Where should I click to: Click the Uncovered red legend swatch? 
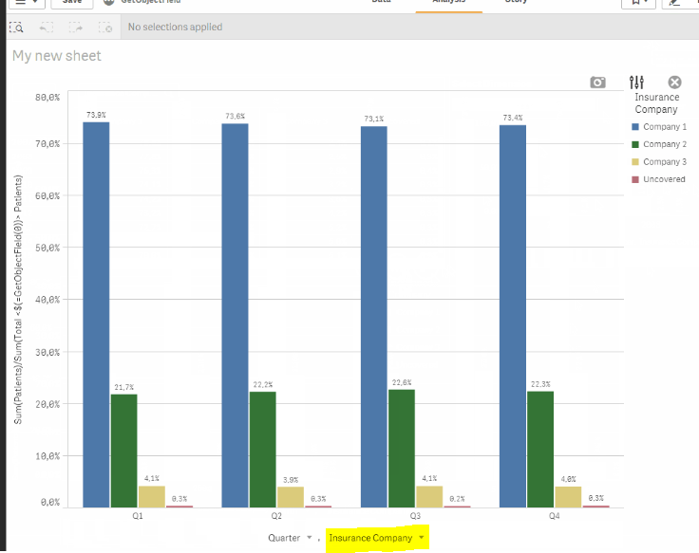[x=635, y=179]
